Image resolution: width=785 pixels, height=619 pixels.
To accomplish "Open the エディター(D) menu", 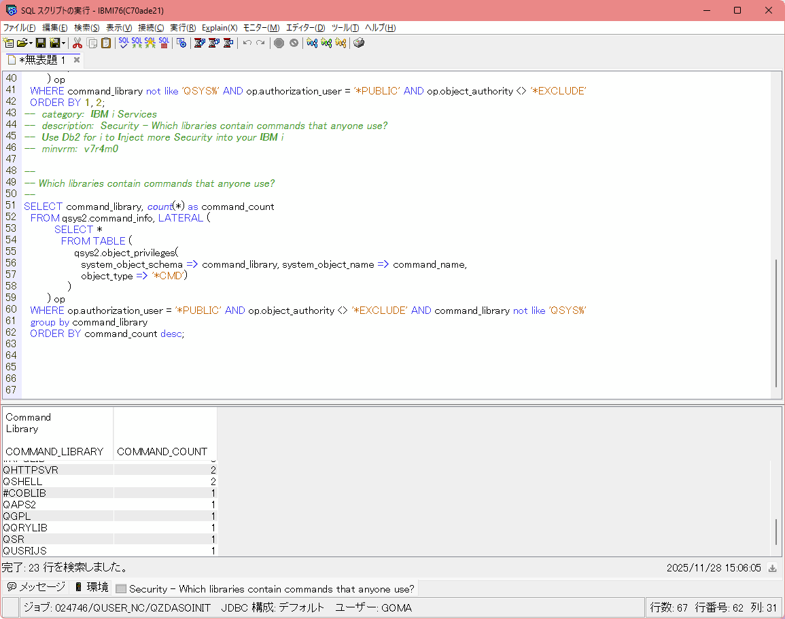I will [305, 28].
